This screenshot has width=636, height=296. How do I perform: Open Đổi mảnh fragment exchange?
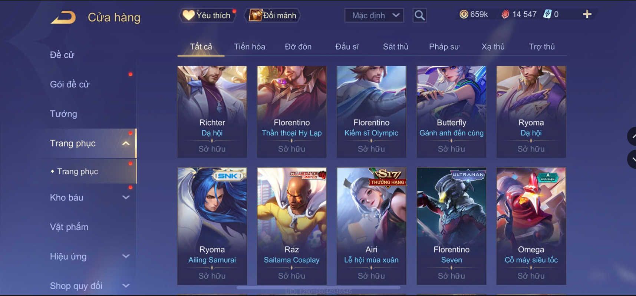point(273,15)
